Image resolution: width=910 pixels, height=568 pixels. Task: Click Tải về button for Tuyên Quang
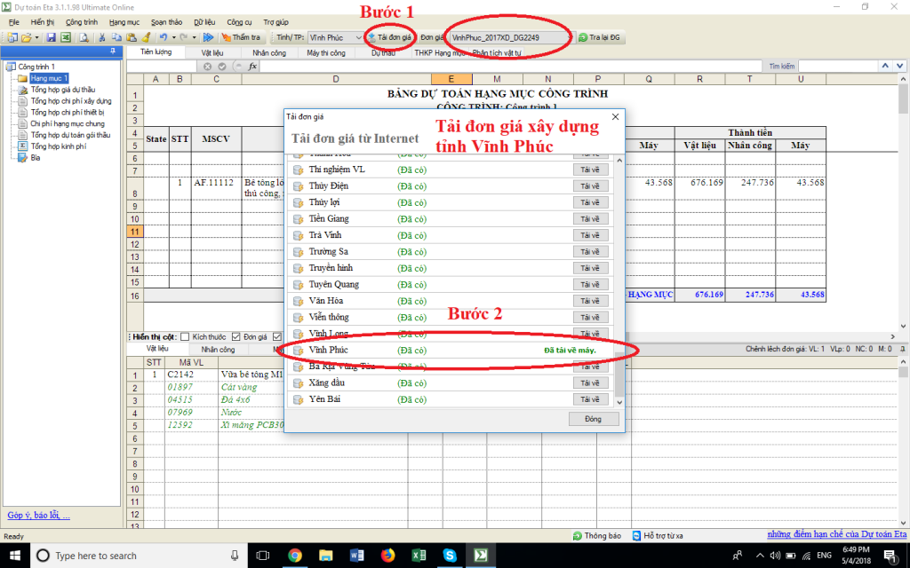click(x=590, y=285)
